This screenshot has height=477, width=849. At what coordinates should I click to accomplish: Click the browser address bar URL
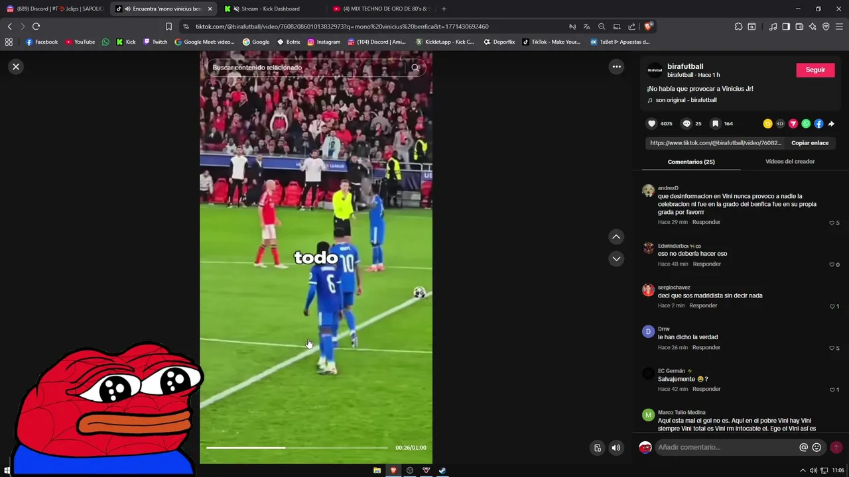pyautogui.click(x=342, y=26)
